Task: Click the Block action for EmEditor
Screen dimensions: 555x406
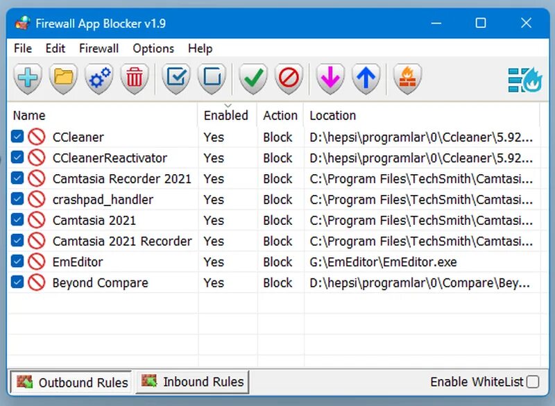Action: click(x=278, y=262)
